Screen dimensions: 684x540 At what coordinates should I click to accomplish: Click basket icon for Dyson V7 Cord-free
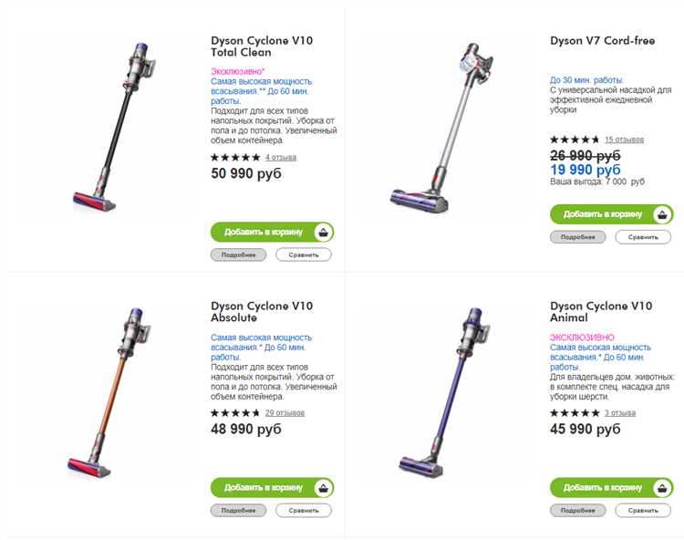click(663, 214)
